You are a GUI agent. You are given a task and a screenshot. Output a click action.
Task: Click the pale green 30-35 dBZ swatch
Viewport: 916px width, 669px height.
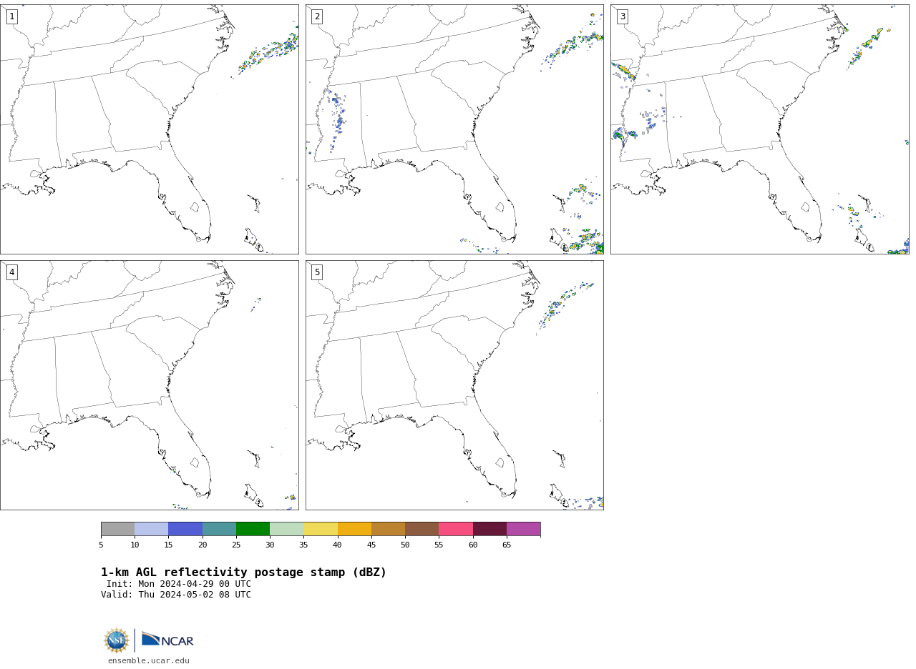tap(287, 529)
